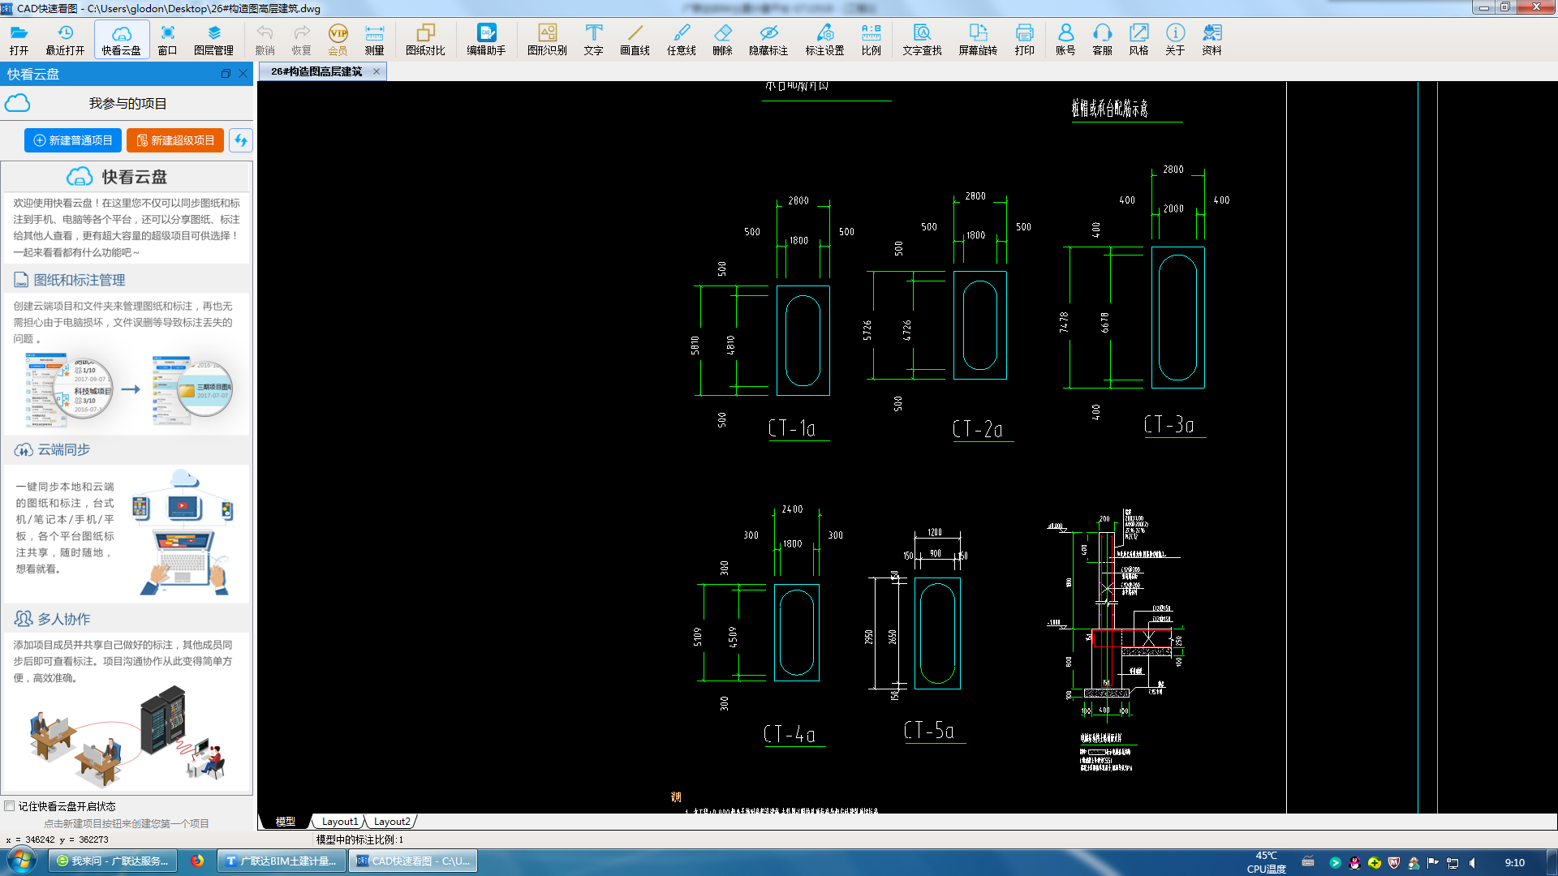Open 图纸对比 drawing compare tool
The width and height of the screenshot is (1558, 876).
click(x=425, y=39)
